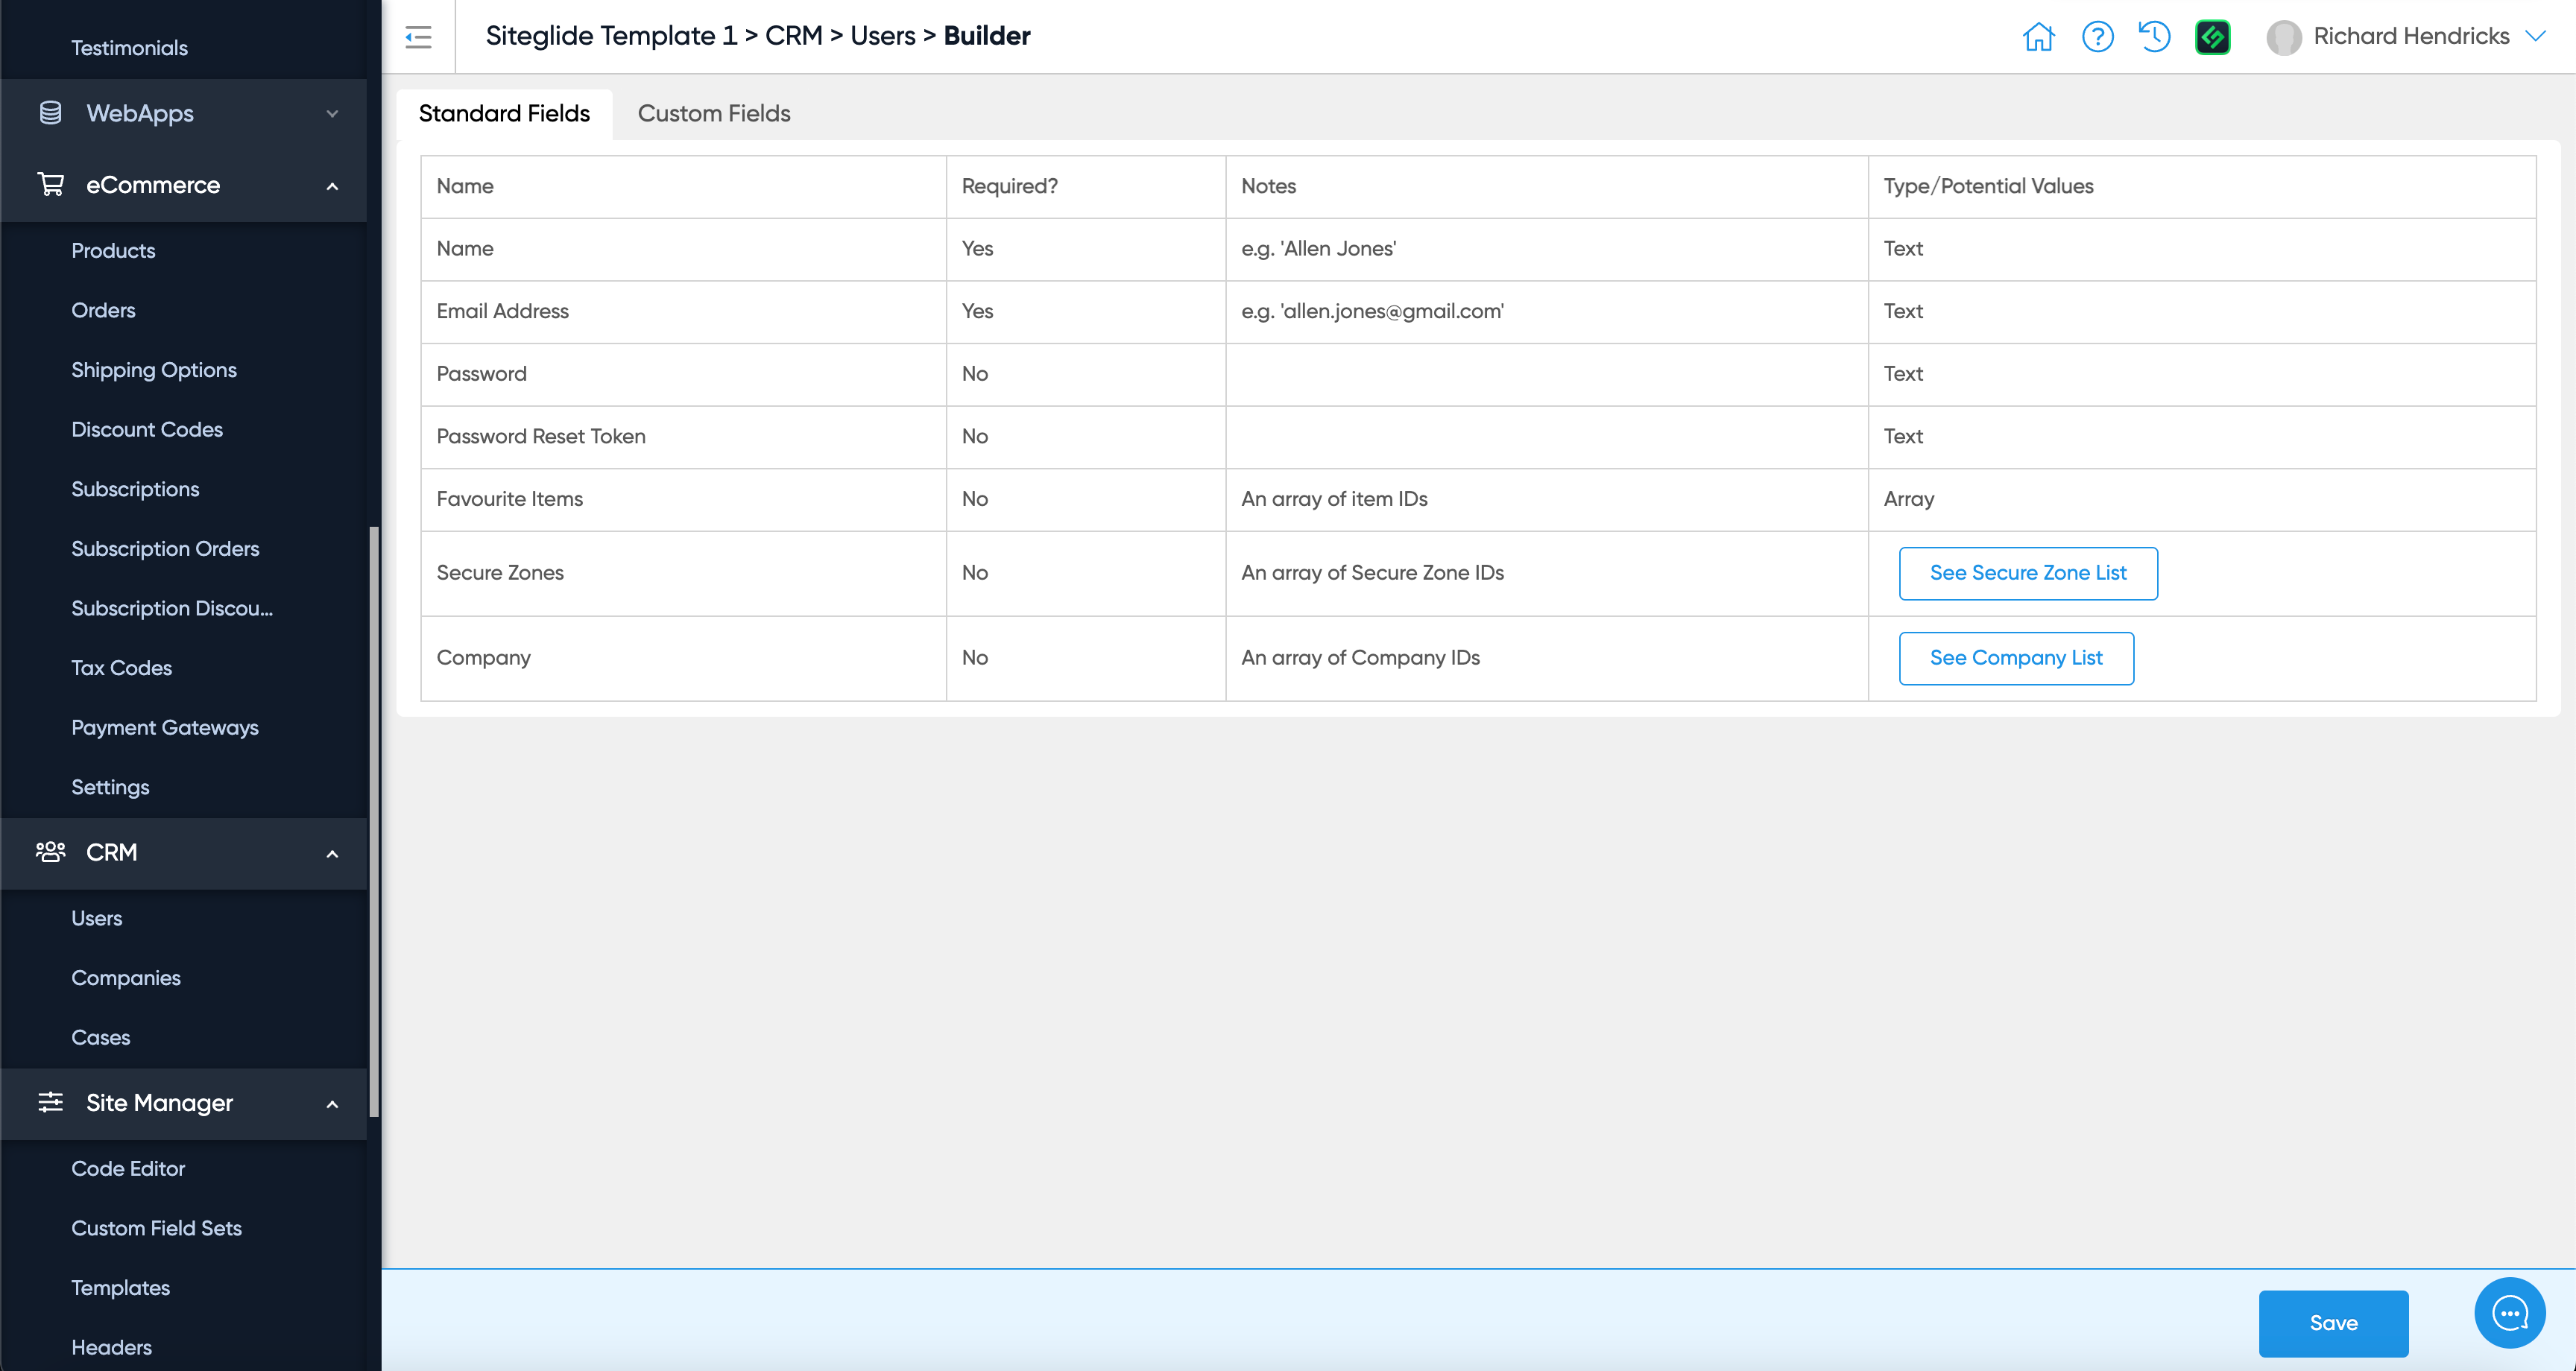The width and height of the screenshot is (2576, 1371).
Task: Click the 'allen.jones@gmail.com' example note
Action: click(x=1372, y=311)
